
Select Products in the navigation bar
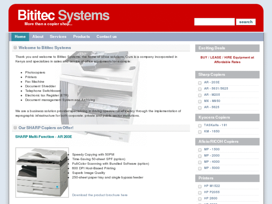point(82,37)
